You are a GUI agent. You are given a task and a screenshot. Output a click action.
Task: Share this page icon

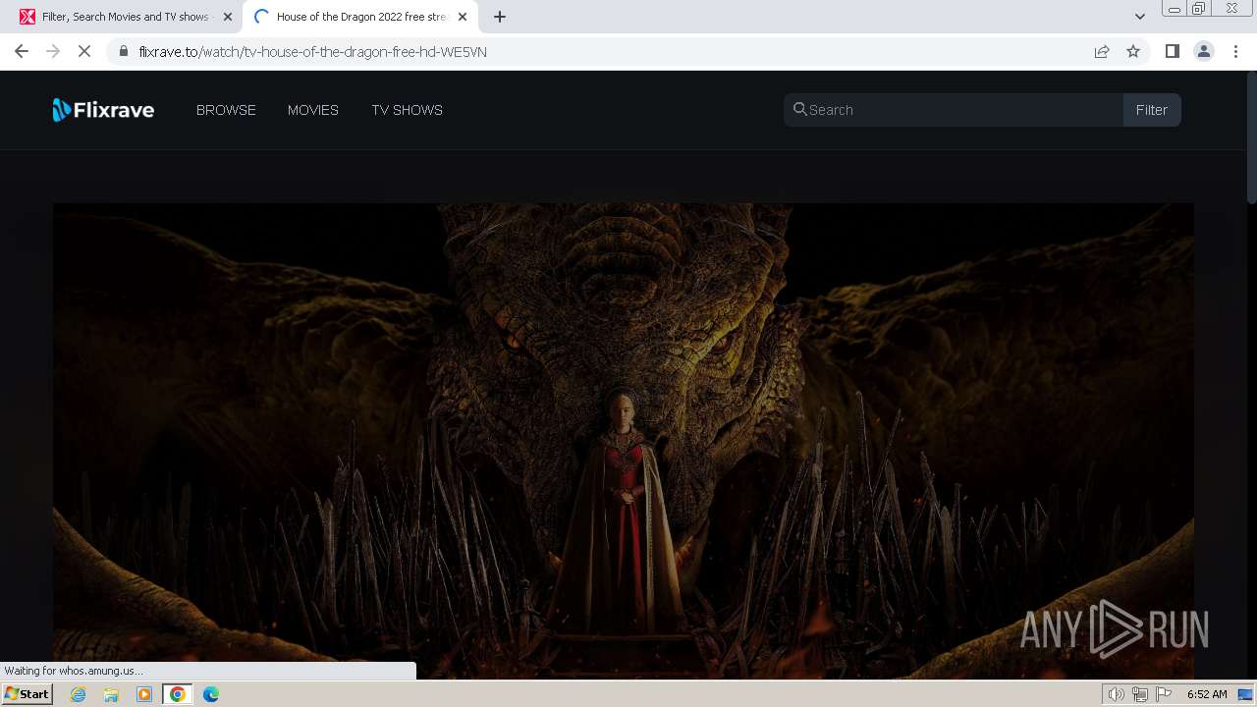pyautogui.click(x=1102, y=51)
